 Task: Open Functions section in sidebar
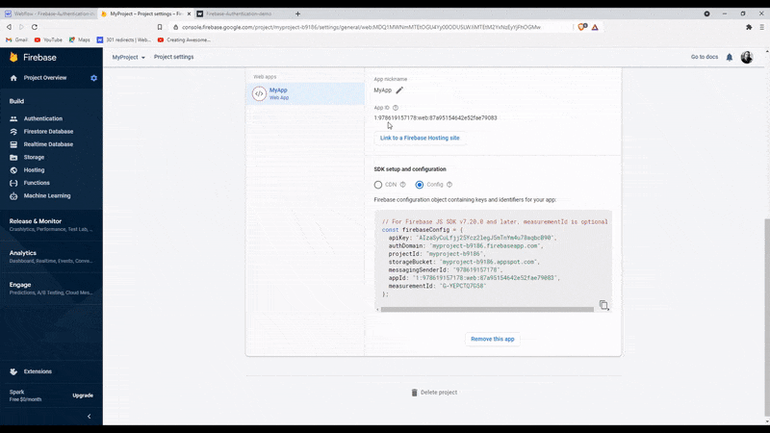pyautogui.click(x=37, y=183)
